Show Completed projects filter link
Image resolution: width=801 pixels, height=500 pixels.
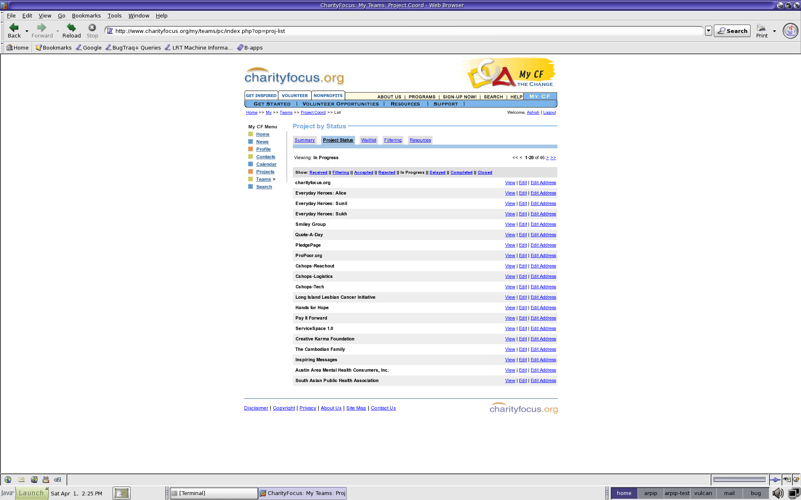tap(461, 172)
